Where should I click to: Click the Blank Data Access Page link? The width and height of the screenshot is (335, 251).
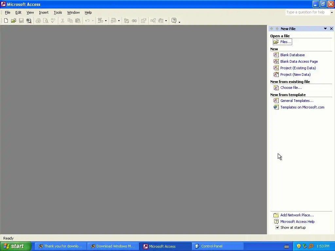(x=299, y=61)
